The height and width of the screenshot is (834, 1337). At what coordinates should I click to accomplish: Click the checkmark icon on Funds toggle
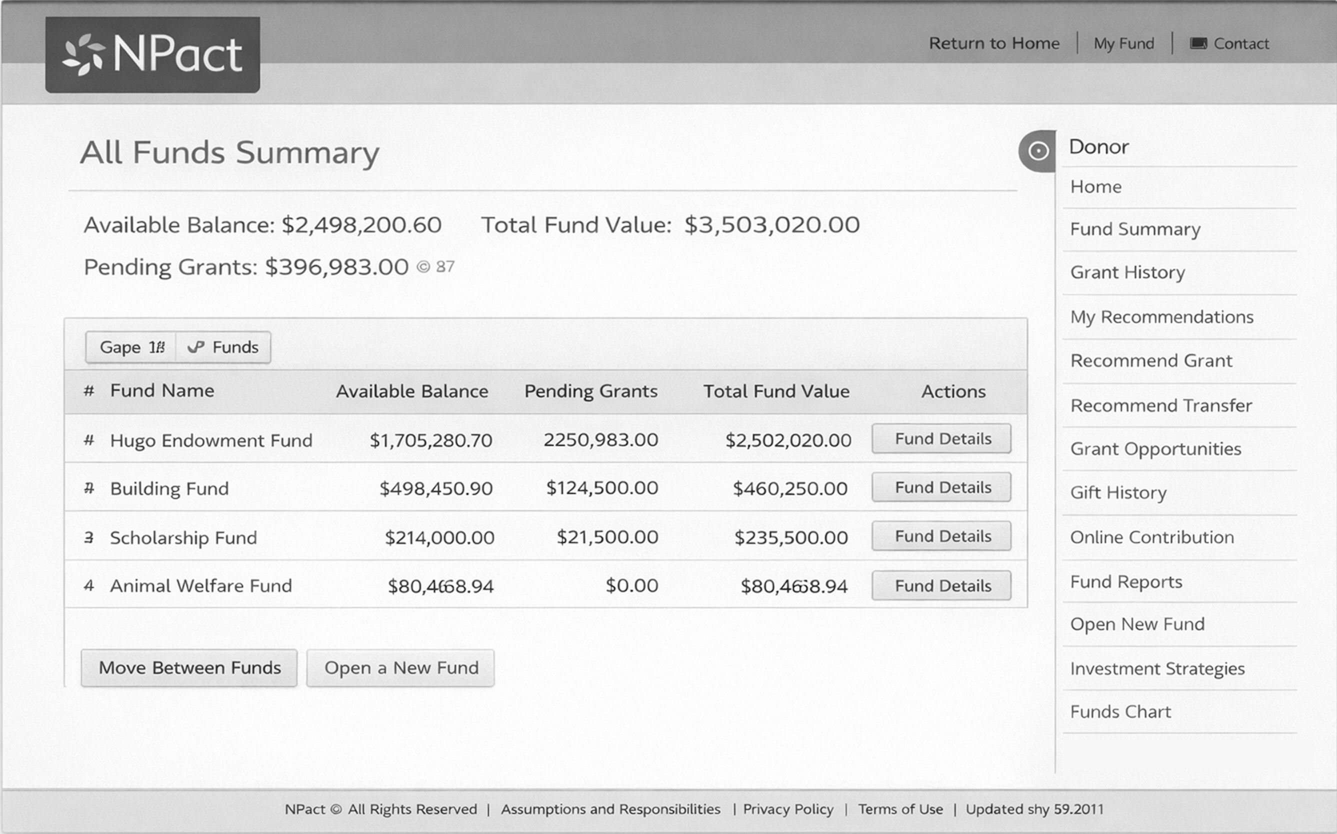point(196,347)
